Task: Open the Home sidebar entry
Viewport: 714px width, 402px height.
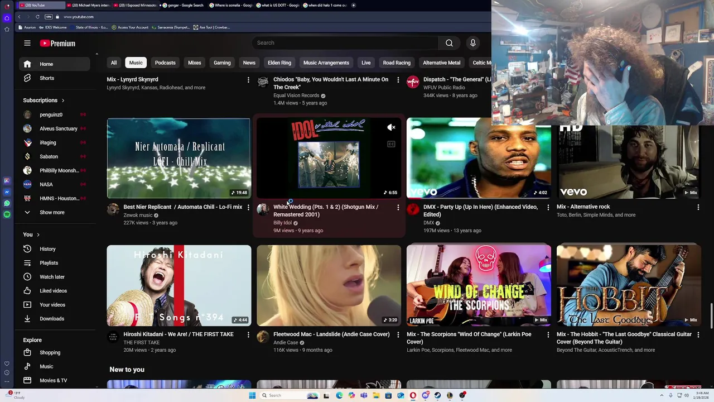Action: point(55,64)
